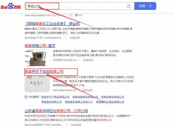Click the 百度一下 search button
174x126 pixels.
point(145,6)
